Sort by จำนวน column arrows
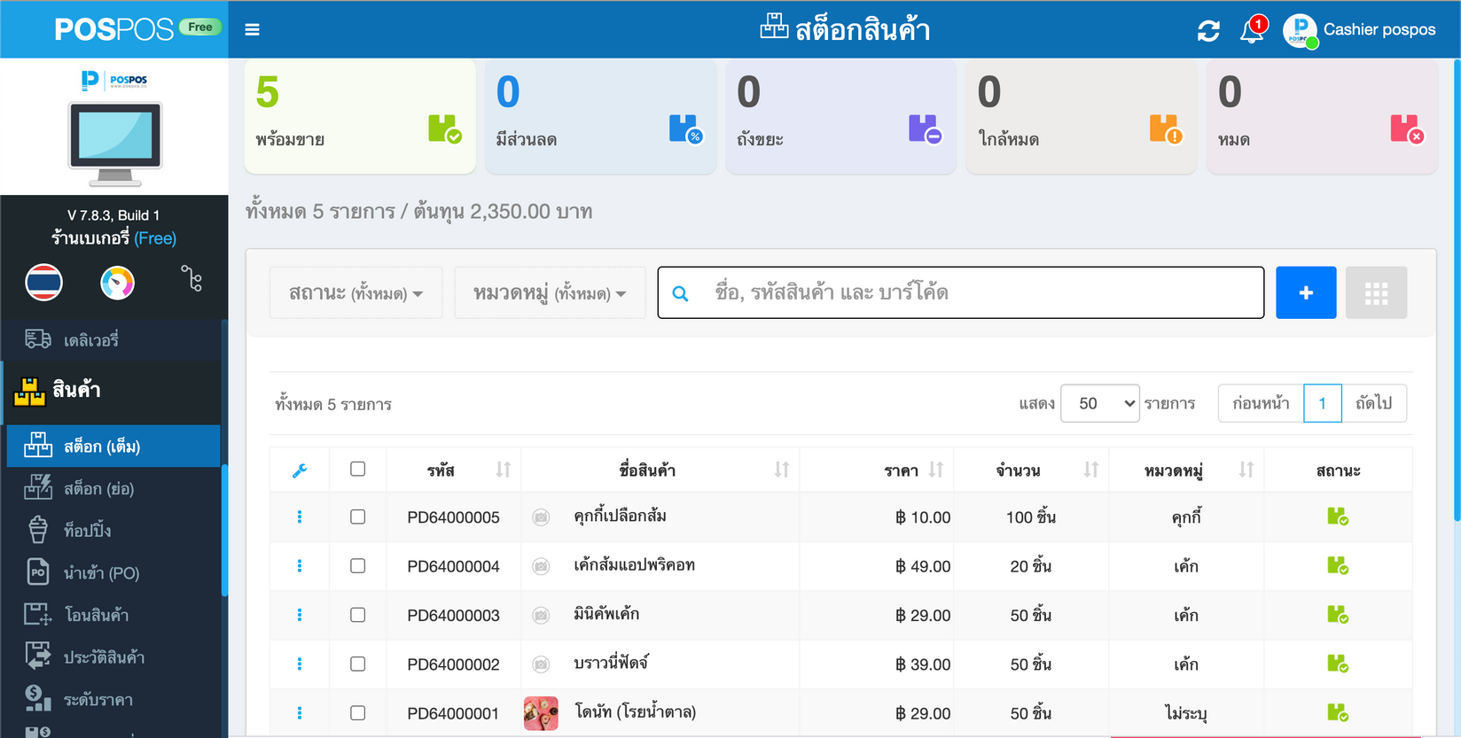This screenshot has height=738, width=1461. tap(1090, 470)
